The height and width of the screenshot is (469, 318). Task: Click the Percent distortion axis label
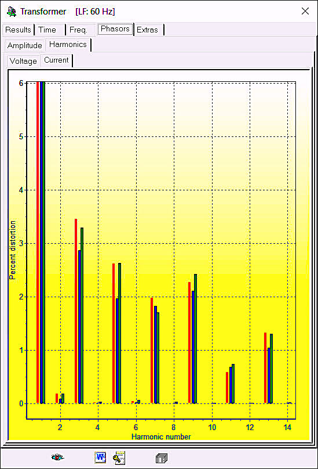[x=12, y=250]
